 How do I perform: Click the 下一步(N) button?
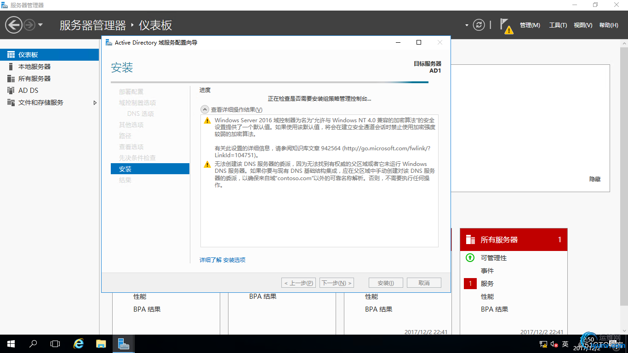[x=337, y=283]
